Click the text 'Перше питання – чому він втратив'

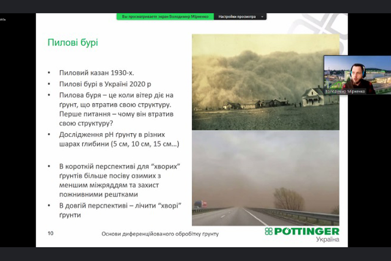coord(116,114)
